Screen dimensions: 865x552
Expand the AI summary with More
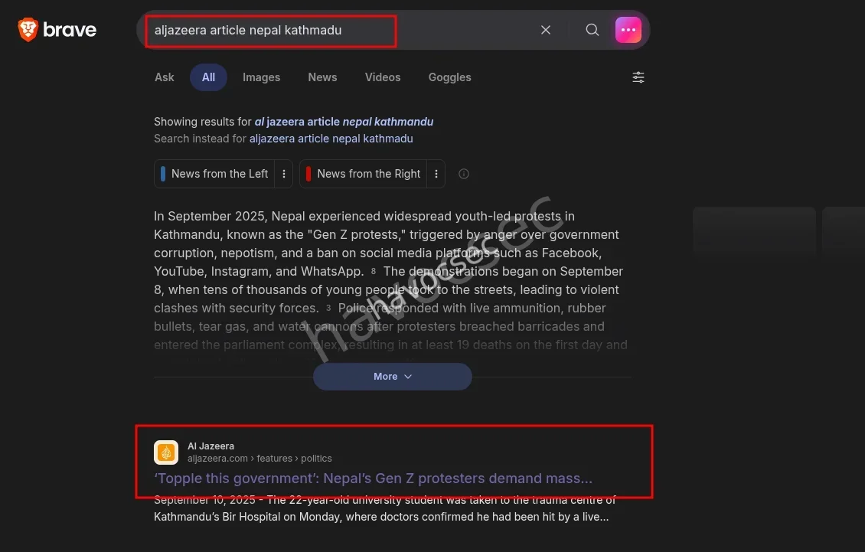[x=392, y=377]
